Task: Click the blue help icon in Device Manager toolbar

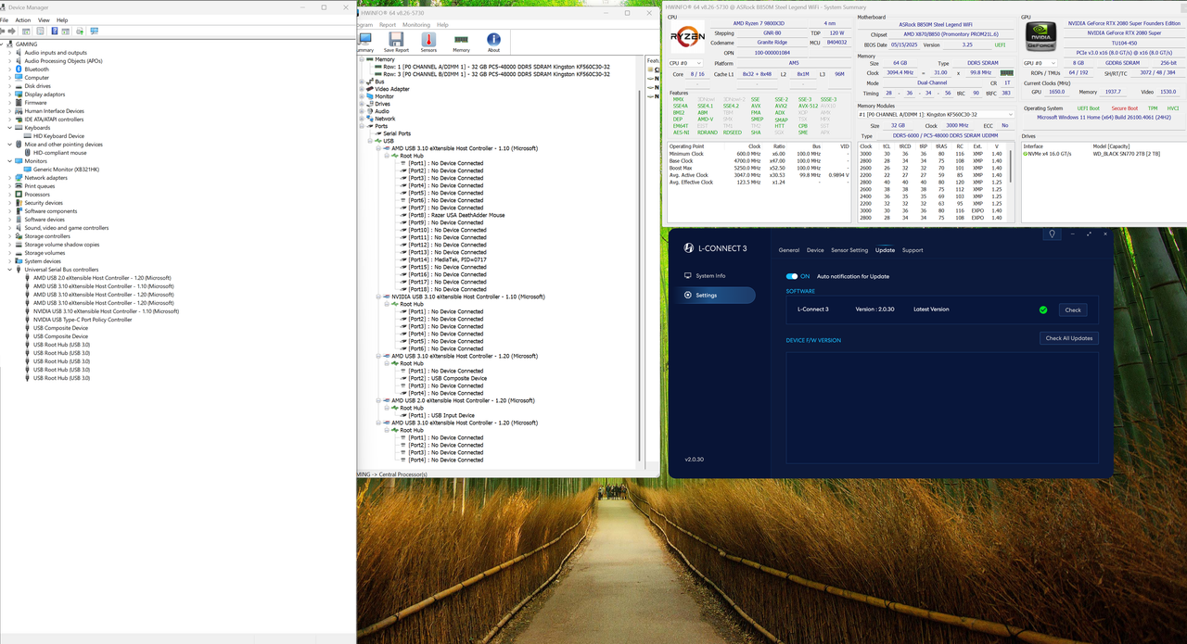Action: [54, 31]
